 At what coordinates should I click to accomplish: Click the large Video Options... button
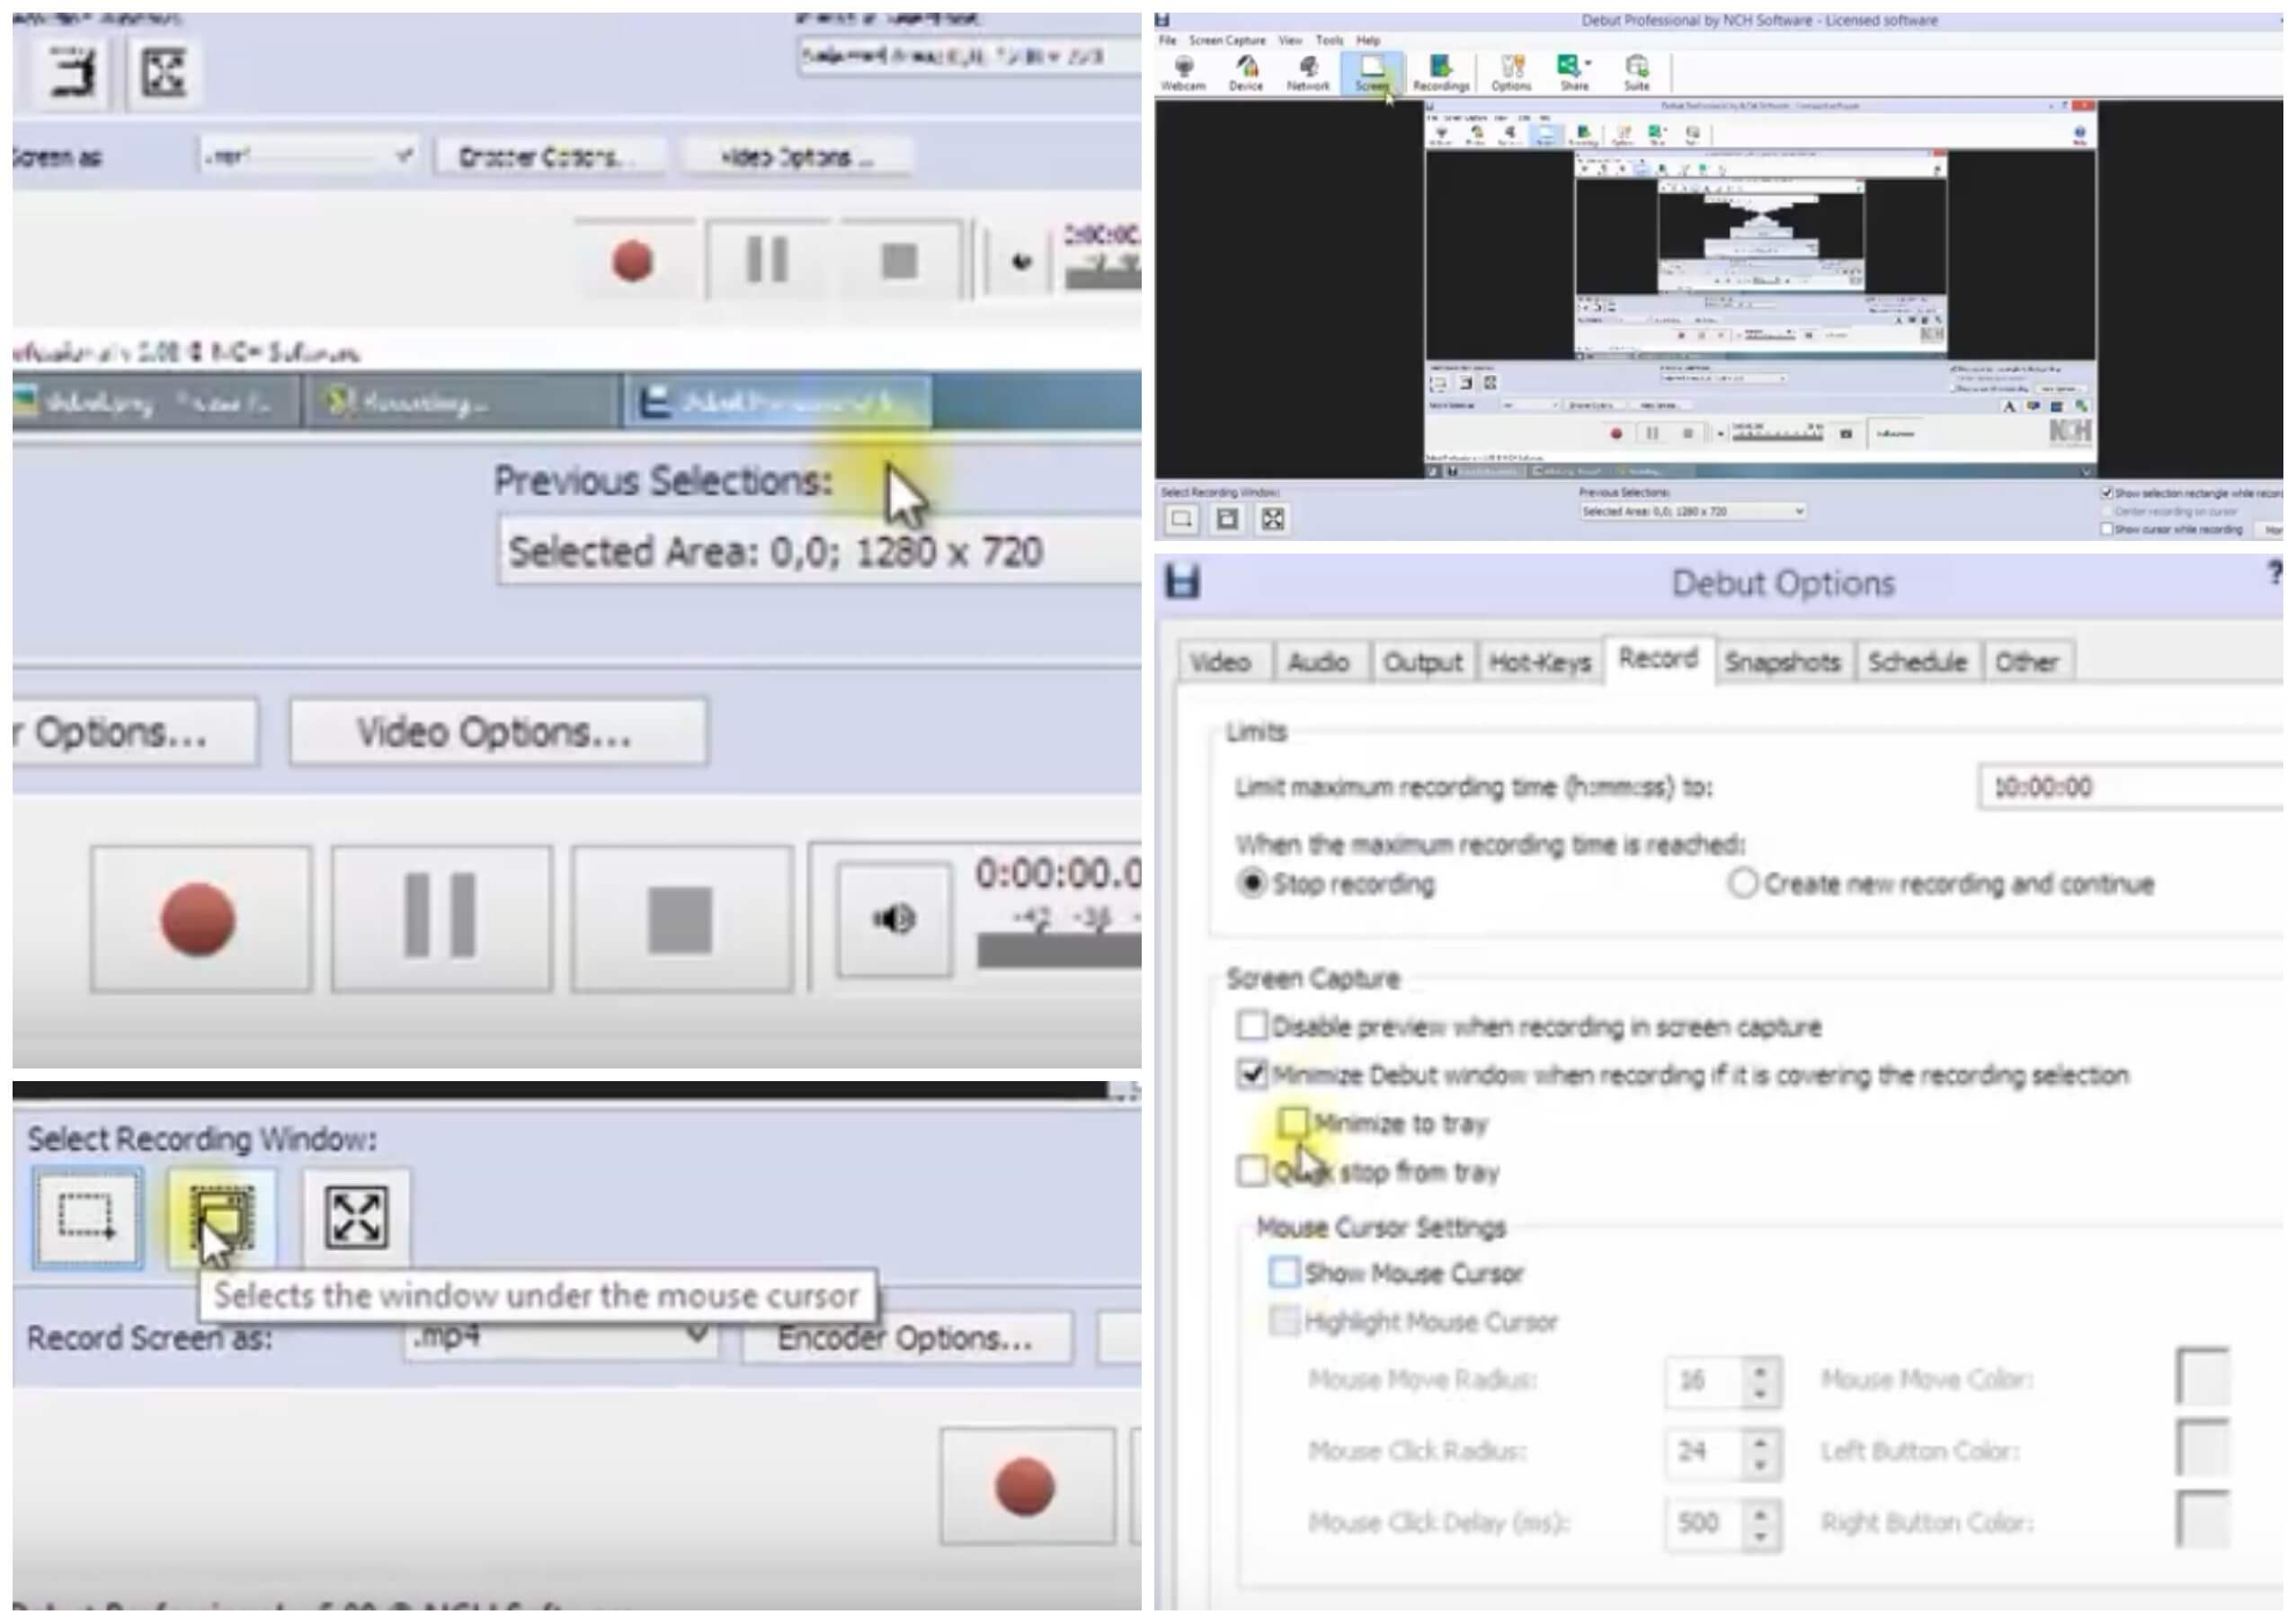(x=498, y=732)
